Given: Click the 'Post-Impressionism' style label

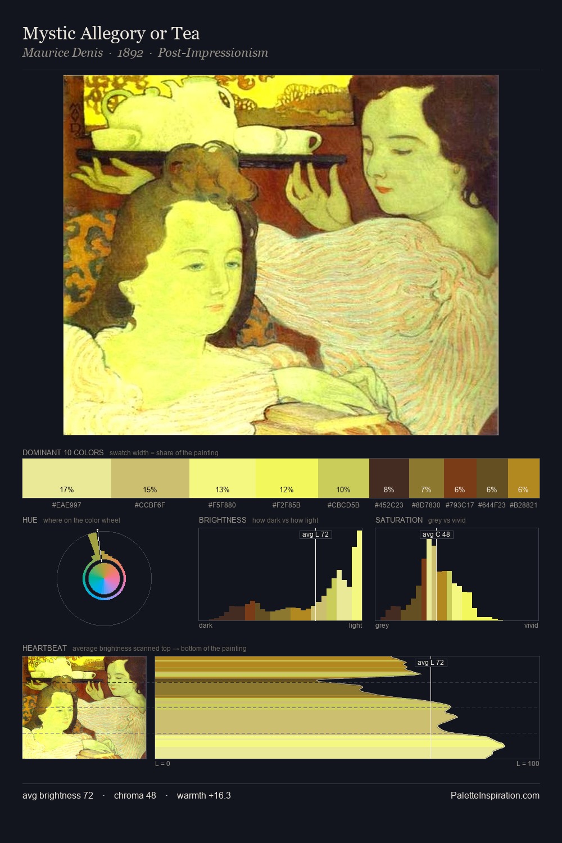Looking at the screenshot, I should pyautogui.click(x=212, y=53).
